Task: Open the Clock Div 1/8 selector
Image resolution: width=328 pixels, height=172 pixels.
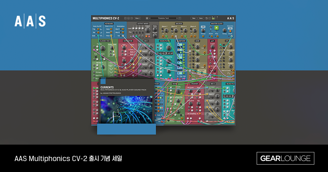Action: point(230,28)
